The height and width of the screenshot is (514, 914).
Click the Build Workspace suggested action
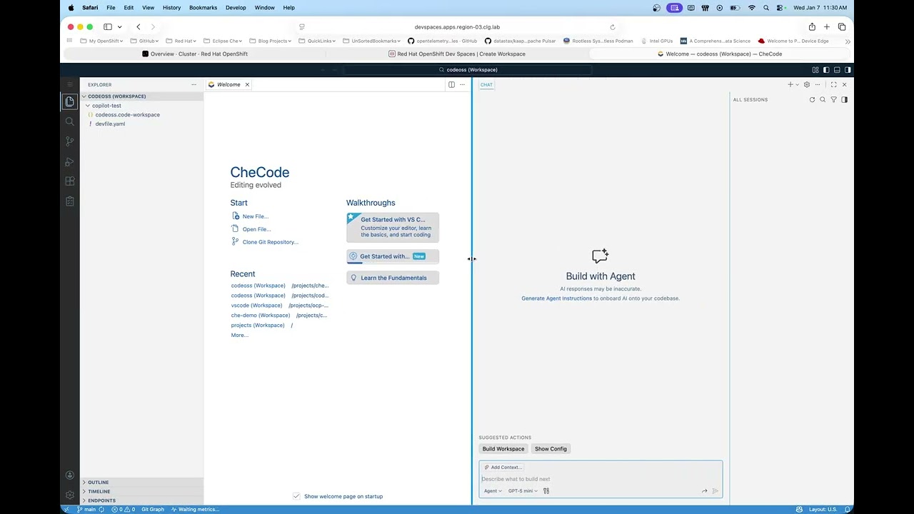coord(503,449)
